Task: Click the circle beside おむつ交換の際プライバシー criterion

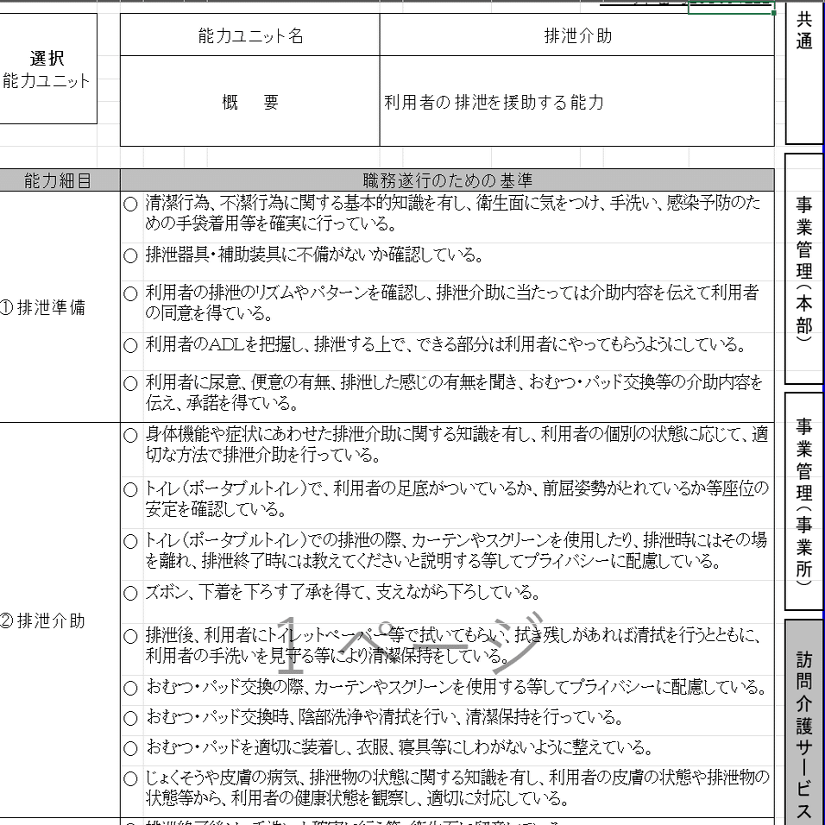Action: [130, 688]
